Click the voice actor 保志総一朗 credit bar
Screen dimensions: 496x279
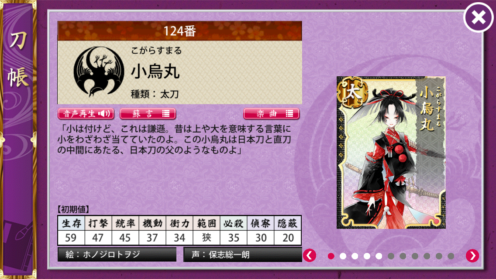pos(243,254)
